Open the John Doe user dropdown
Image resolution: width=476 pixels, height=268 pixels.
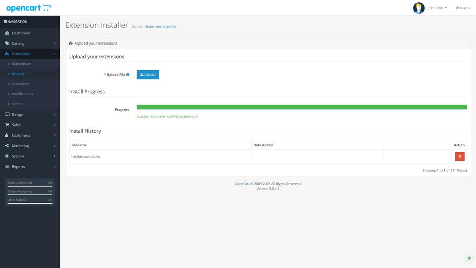(x=437, y=8)
